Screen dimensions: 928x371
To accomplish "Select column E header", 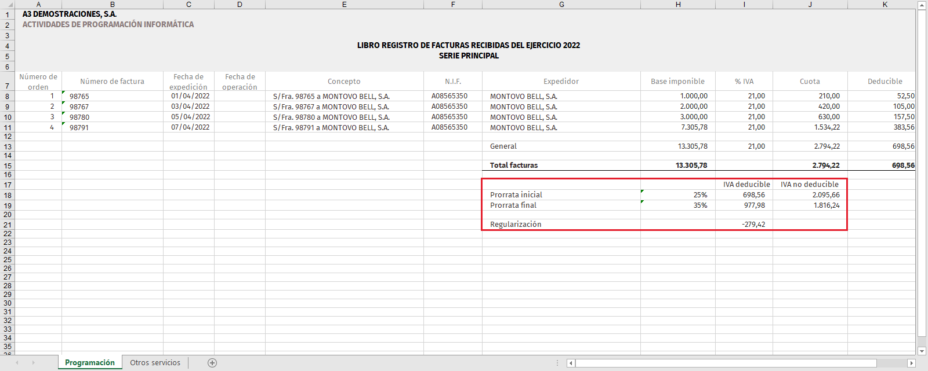I will pyautogui.click(x=344, y=4).
